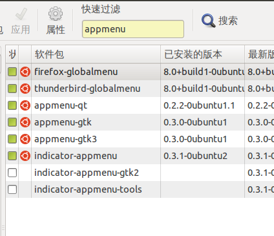The width and height of the screenshot is (274, 236).
Task: Mark the indicator-appmenu-gtk2 checkbox
Action: coord(12,173)
